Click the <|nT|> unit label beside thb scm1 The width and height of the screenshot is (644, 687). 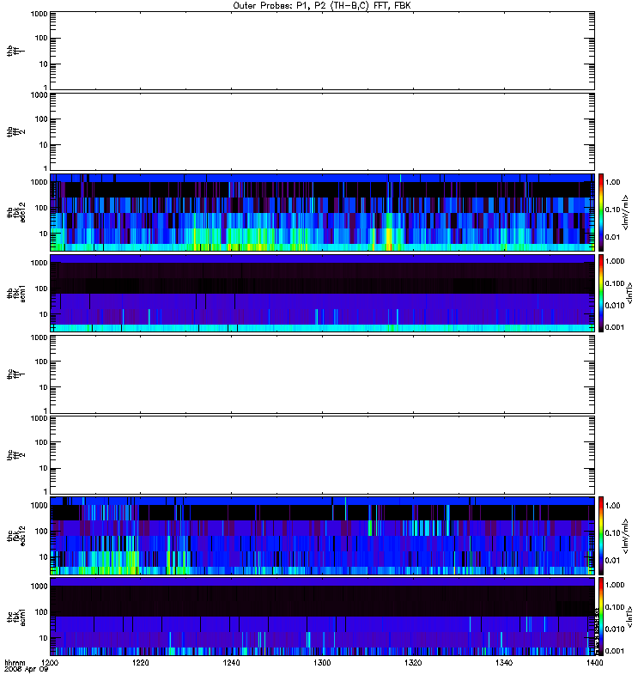coord(630,293)
